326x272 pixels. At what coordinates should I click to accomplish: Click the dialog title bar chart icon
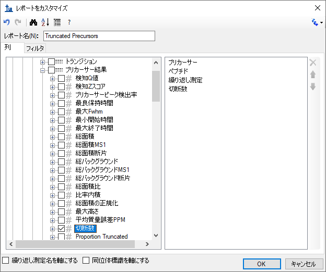point(9,8)
